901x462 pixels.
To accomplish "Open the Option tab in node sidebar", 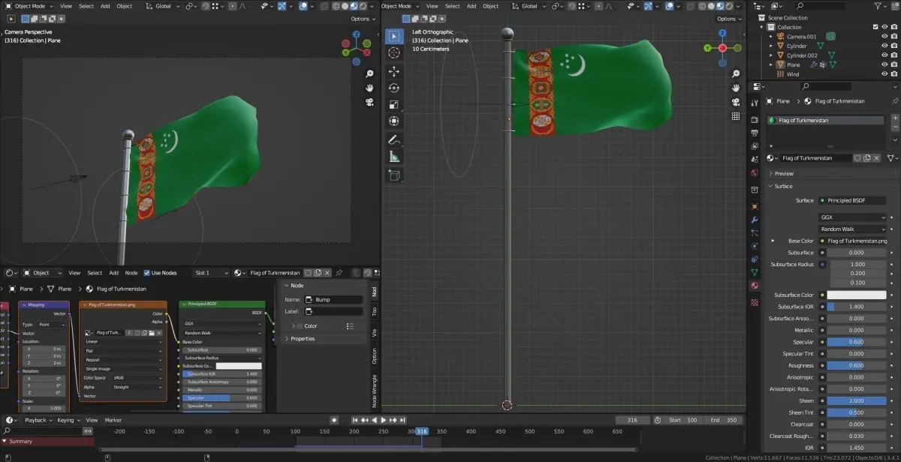I will 374,355.
